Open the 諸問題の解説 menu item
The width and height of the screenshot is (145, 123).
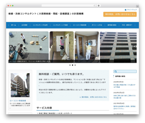click(112, 25)
